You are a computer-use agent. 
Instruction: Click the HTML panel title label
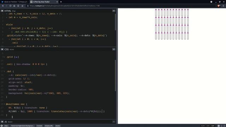8,11
